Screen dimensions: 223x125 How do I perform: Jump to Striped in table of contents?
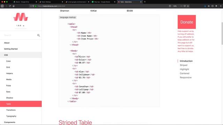coord(184,65)
